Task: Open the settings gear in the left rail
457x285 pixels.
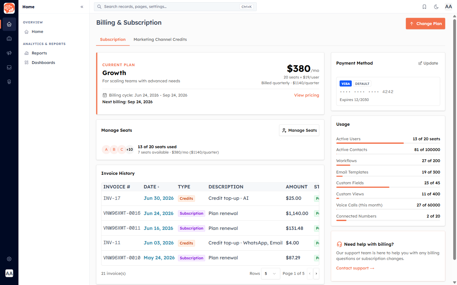Action: click(x=9, y=259)
